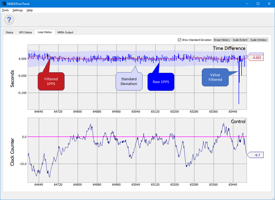
Task: Click the blue question mark help icon
Action: 9,20
